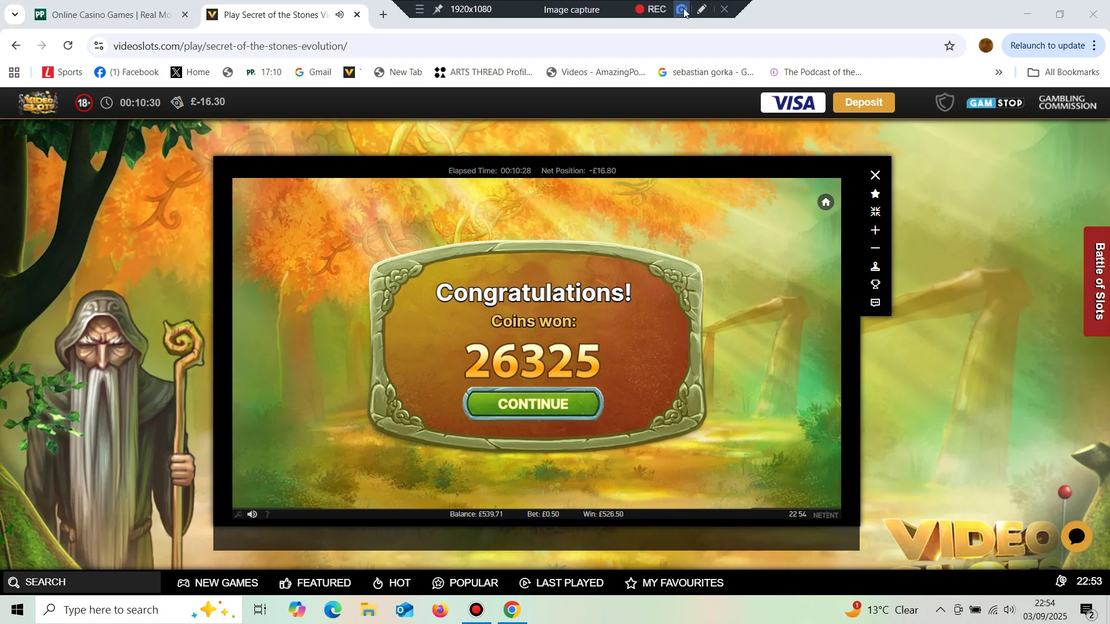The height and width of the screenshot is (624, 1110).
Task: Open File Explorer from taskbar
Action: (x=368, y=610)
